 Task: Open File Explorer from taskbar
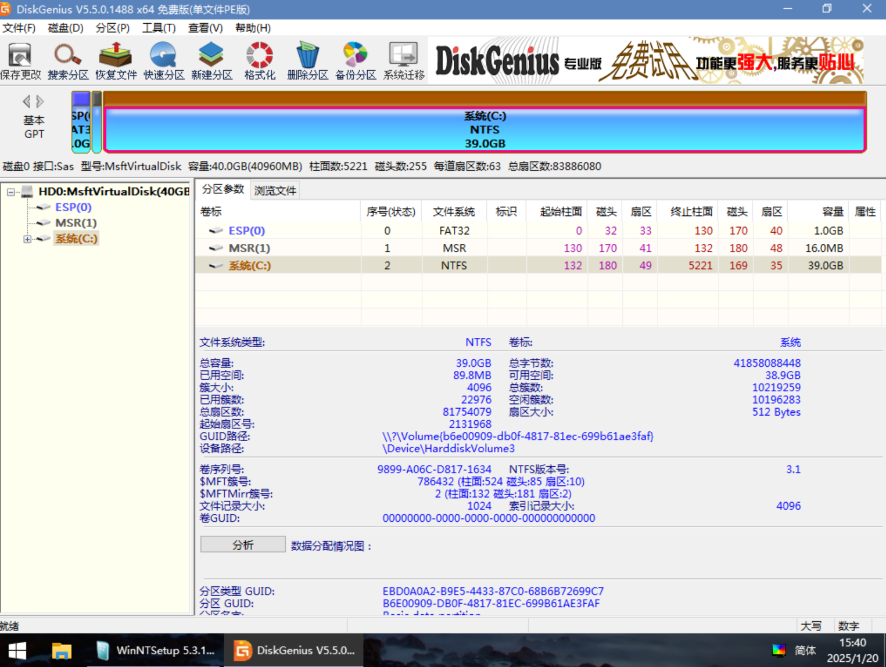pos(61,651)
